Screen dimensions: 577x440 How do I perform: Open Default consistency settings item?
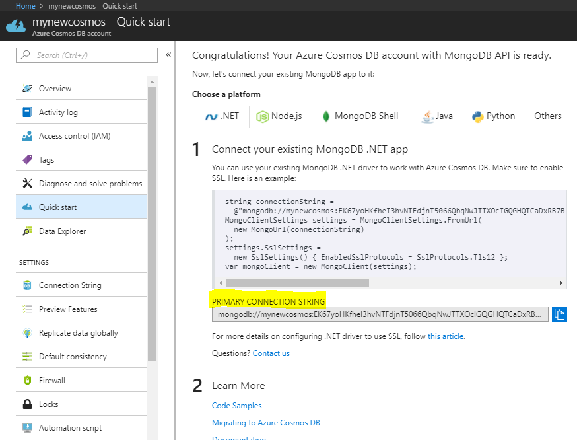[81, 356]
